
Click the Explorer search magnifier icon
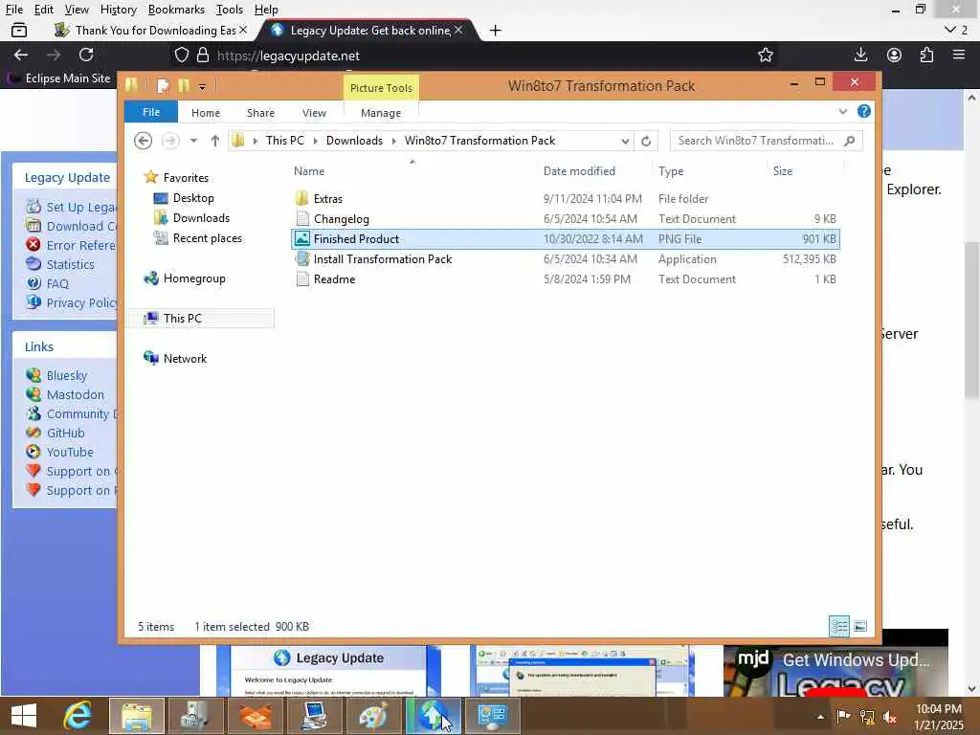tap(850, 141)
